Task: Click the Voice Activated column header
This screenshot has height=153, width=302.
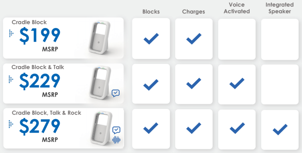Action: (237, 8)
